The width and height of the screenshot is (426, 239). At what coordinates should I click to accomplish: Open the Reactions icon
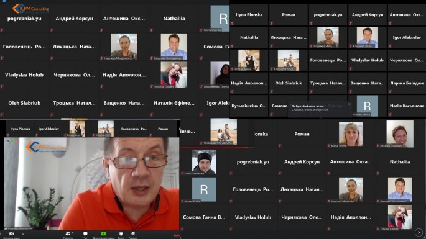pos(133,233)
